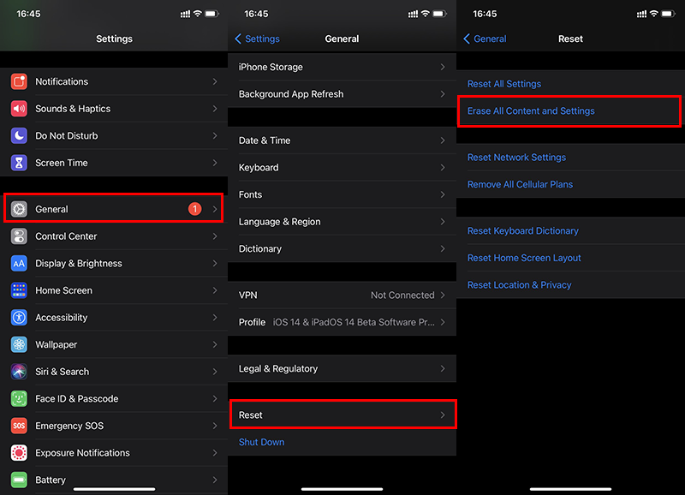Tap the Control Center icon
Viewport: 685px width, 495px height.
(x=19, y=236)
